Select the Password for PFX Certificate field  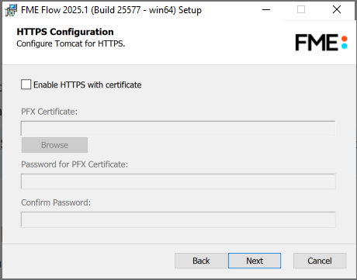[178, 181]
